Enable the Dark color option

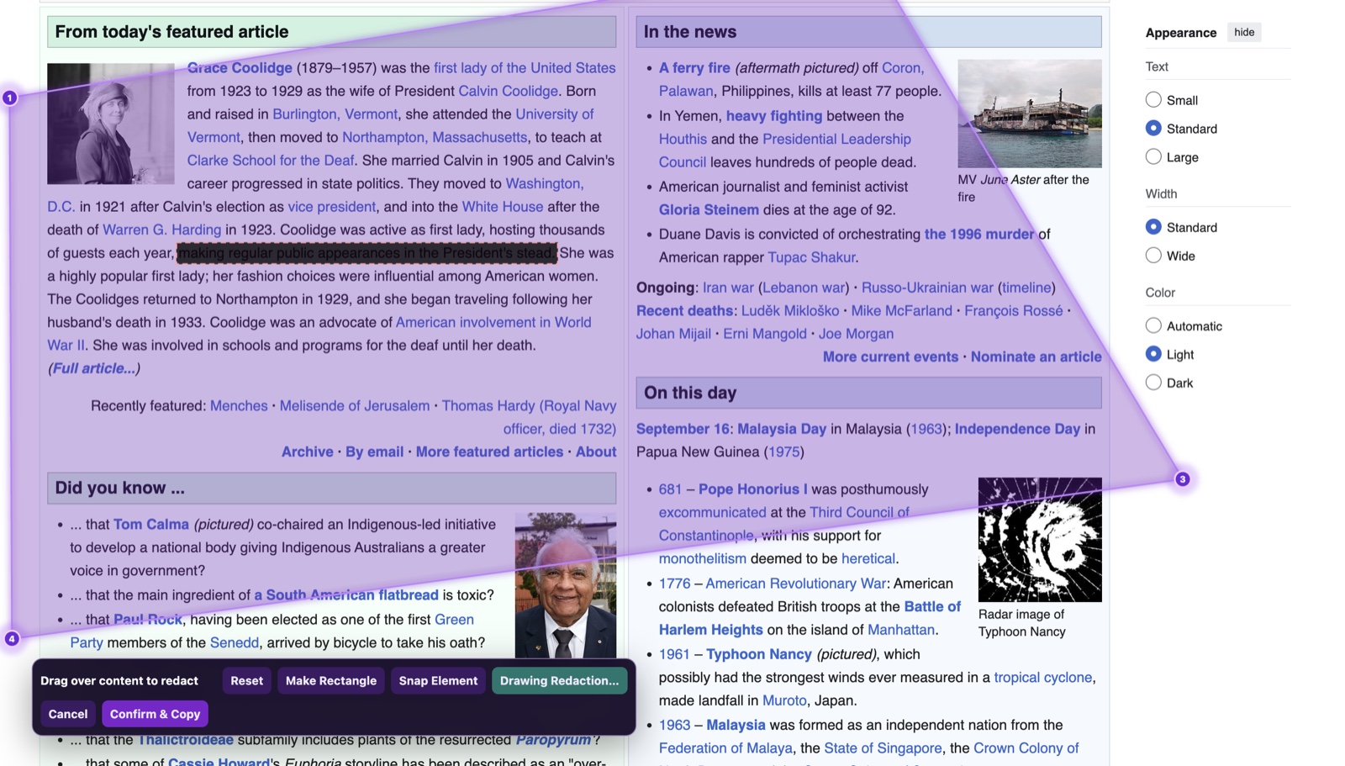(1153, 383)
